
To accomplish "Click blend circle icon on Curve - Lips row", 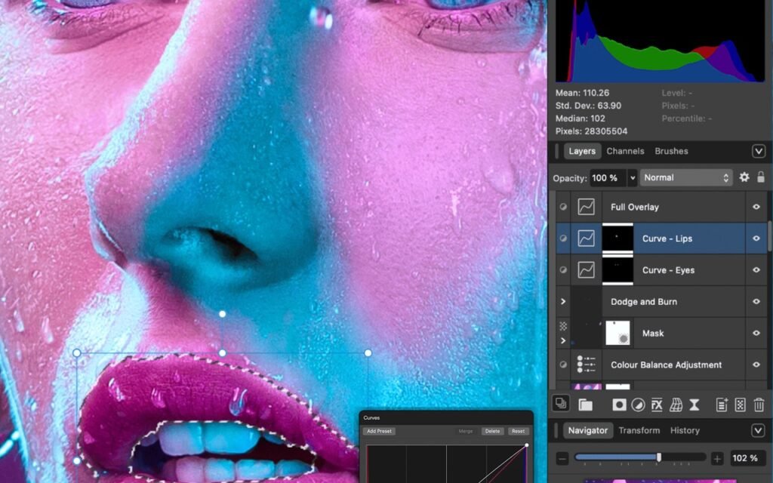I will [x=563, y=238].
